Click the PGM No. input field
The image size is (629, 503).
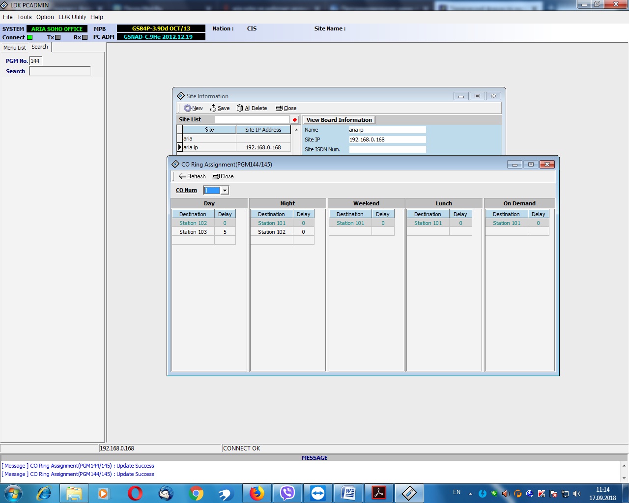pos(36,61)
